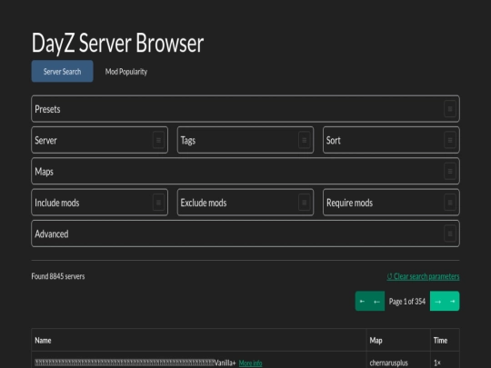The height and width of the screenshot is (368, 491).
Task: Toggle the Presets panel menu icon
Action: pos(450,109)
